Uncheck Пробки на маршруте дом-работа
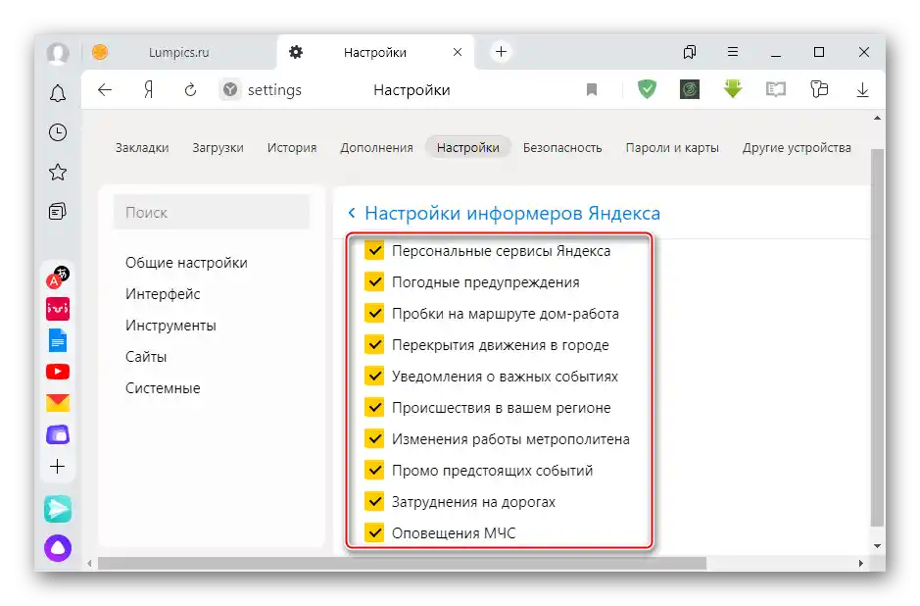Viewport: 920px width, 606px height. 375,313
